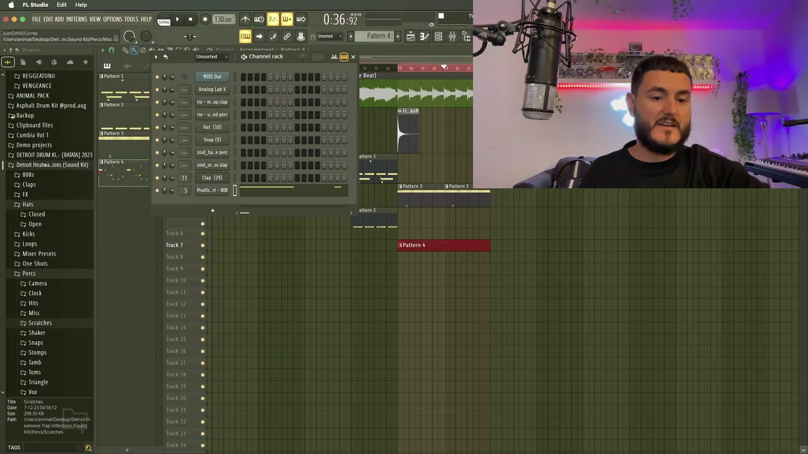Toggle the metronome icon
This screenshot has height=454, width=808.
click(x=246, y=20)
